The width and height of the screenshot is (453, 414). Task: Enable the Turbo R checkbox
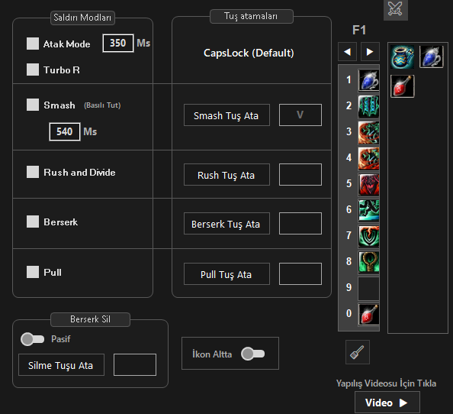tap(33, 70)
